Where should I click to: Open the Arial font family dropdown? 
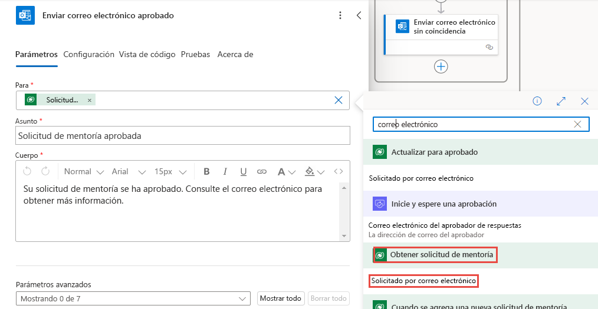coord(129,172)
